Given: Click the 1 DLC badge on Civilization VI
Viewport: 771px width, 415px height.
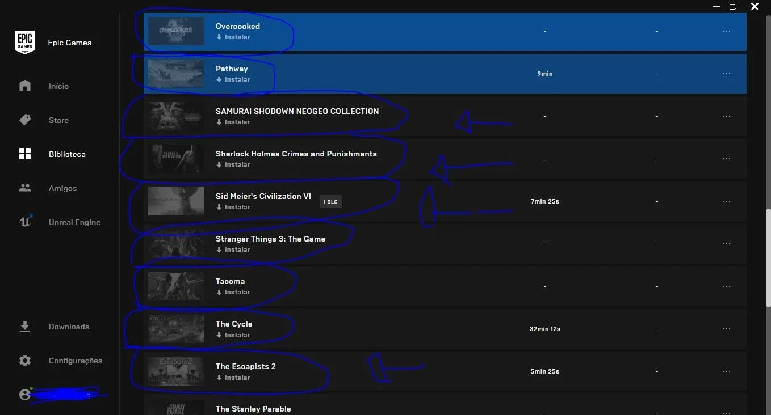Looking at the screenshot, I should click(330, 202).
